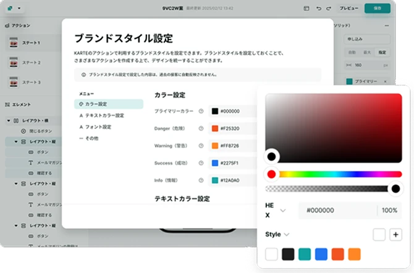Click the layout panel icon beside undo
This screenshot has height=273, width=414.
click(x=306, y=9)
